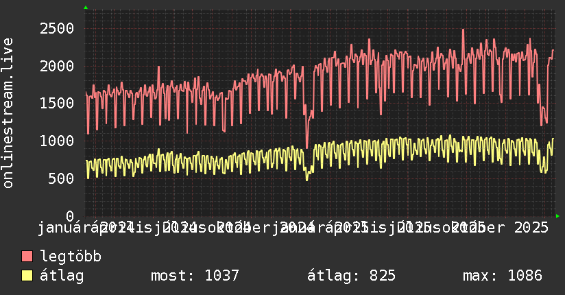Click the green arrow at y-axis top
The width and height of the screenshot is (565, 295).
[86, 8]
